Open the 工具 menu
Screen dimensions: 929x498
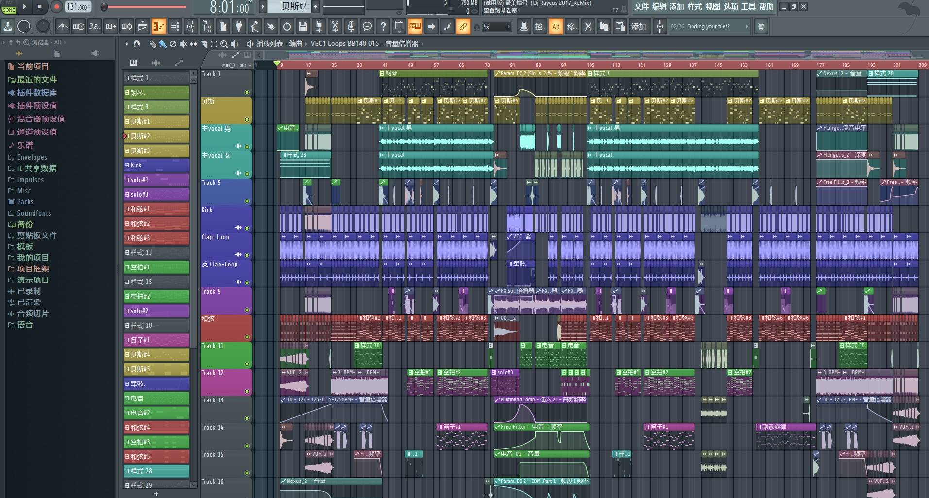[748, 7]
